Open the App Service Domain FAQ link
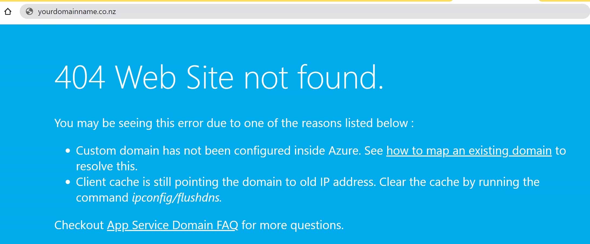This screenshot has height=244, width=590. (173, 225)
